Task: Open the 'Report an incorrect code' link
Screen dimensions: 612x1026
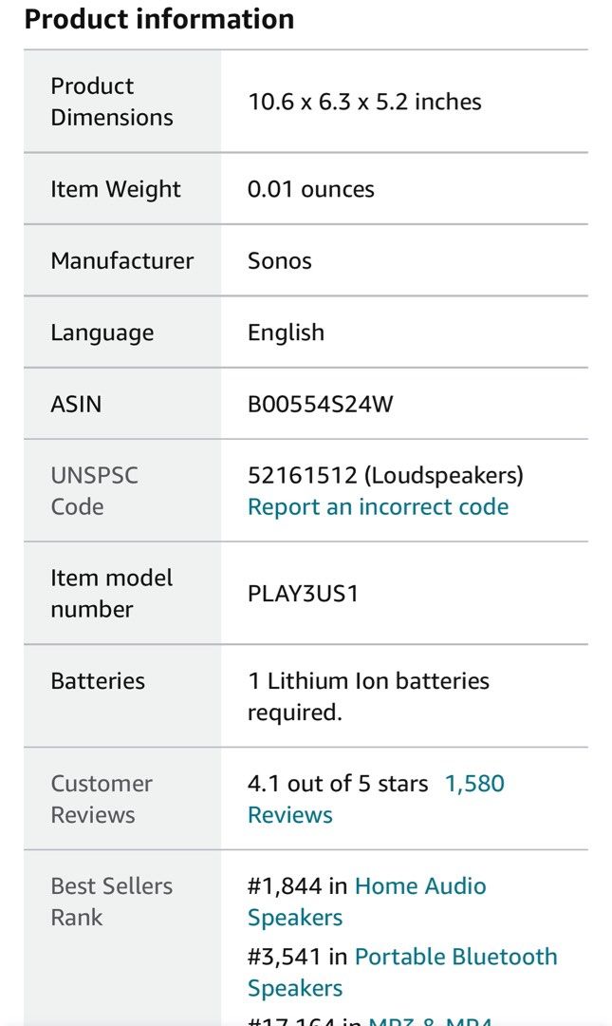Action: 378,507
